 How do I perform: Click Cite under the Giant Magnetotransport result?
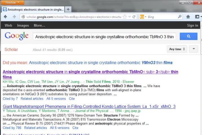point(75,128)
